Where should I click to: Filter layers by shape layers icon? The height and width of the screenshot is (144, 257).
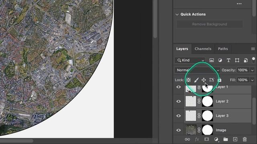(x=237, y=60)
